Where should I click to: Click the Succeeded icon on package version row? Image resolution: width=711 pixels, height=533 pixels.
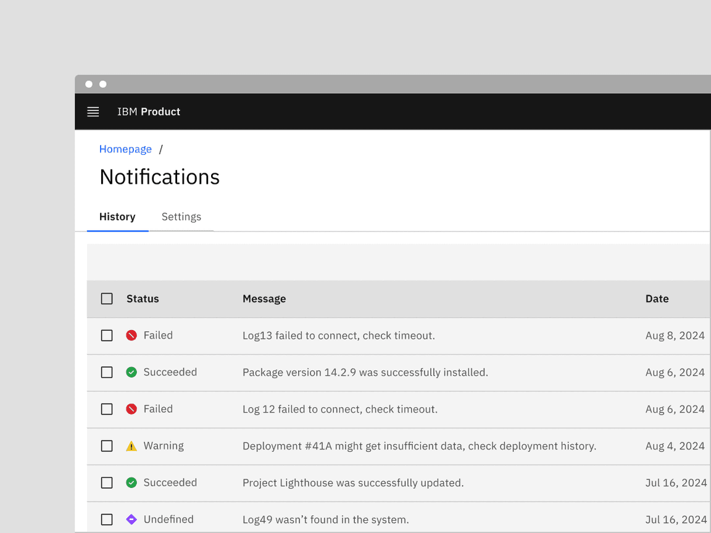point(131,372)
